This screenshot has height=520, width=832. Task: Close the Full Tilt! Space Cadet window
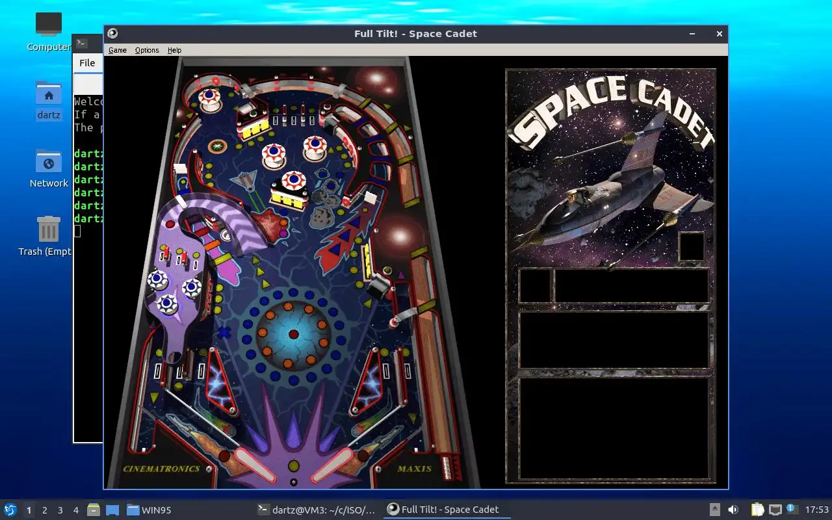(x=719, y=34)
